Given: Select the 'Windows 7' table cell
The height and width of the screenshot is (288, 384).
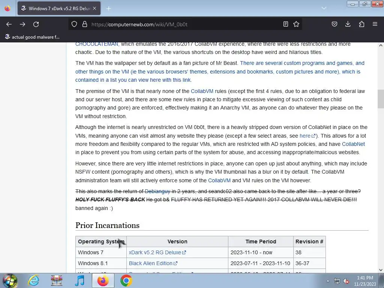Looking at the screenshot, I should click(x=101, y=252).
